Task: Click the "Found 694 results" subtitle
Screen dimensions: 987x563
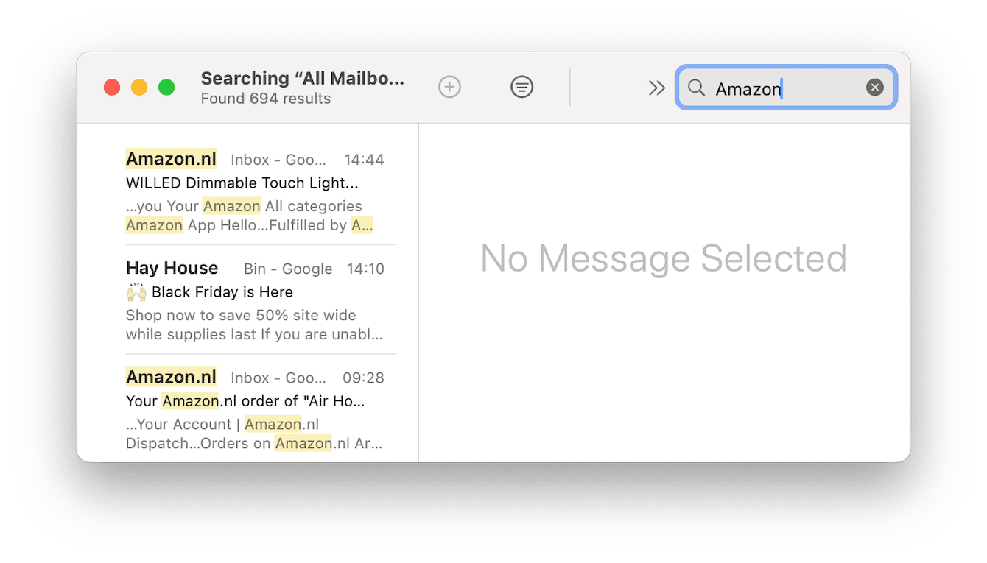Action: tap(265, 99)
